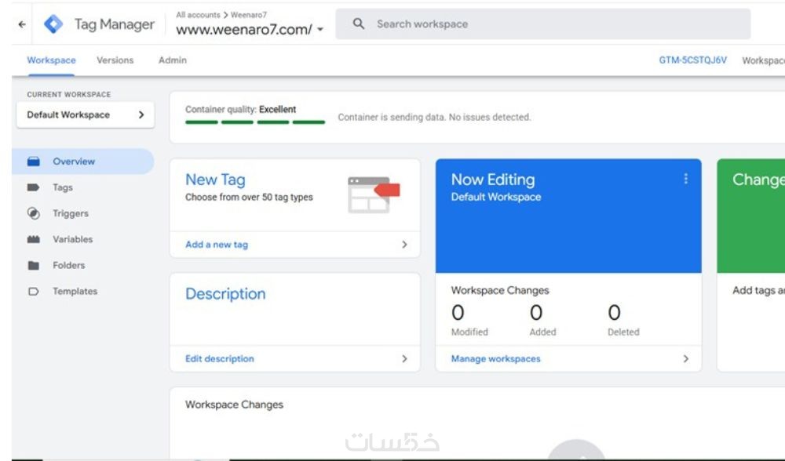The width and height of the screenshot is (785, 461).
Task: Expand the Manage workspaces chevron arrow
Action: (x=685, y=359)
